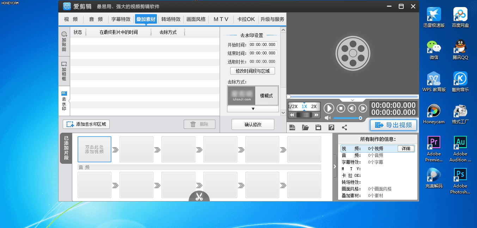Open 腾讯QQ desktop shortcut
The width and height of the screenshot is (477, 228).
click(460, 49)
